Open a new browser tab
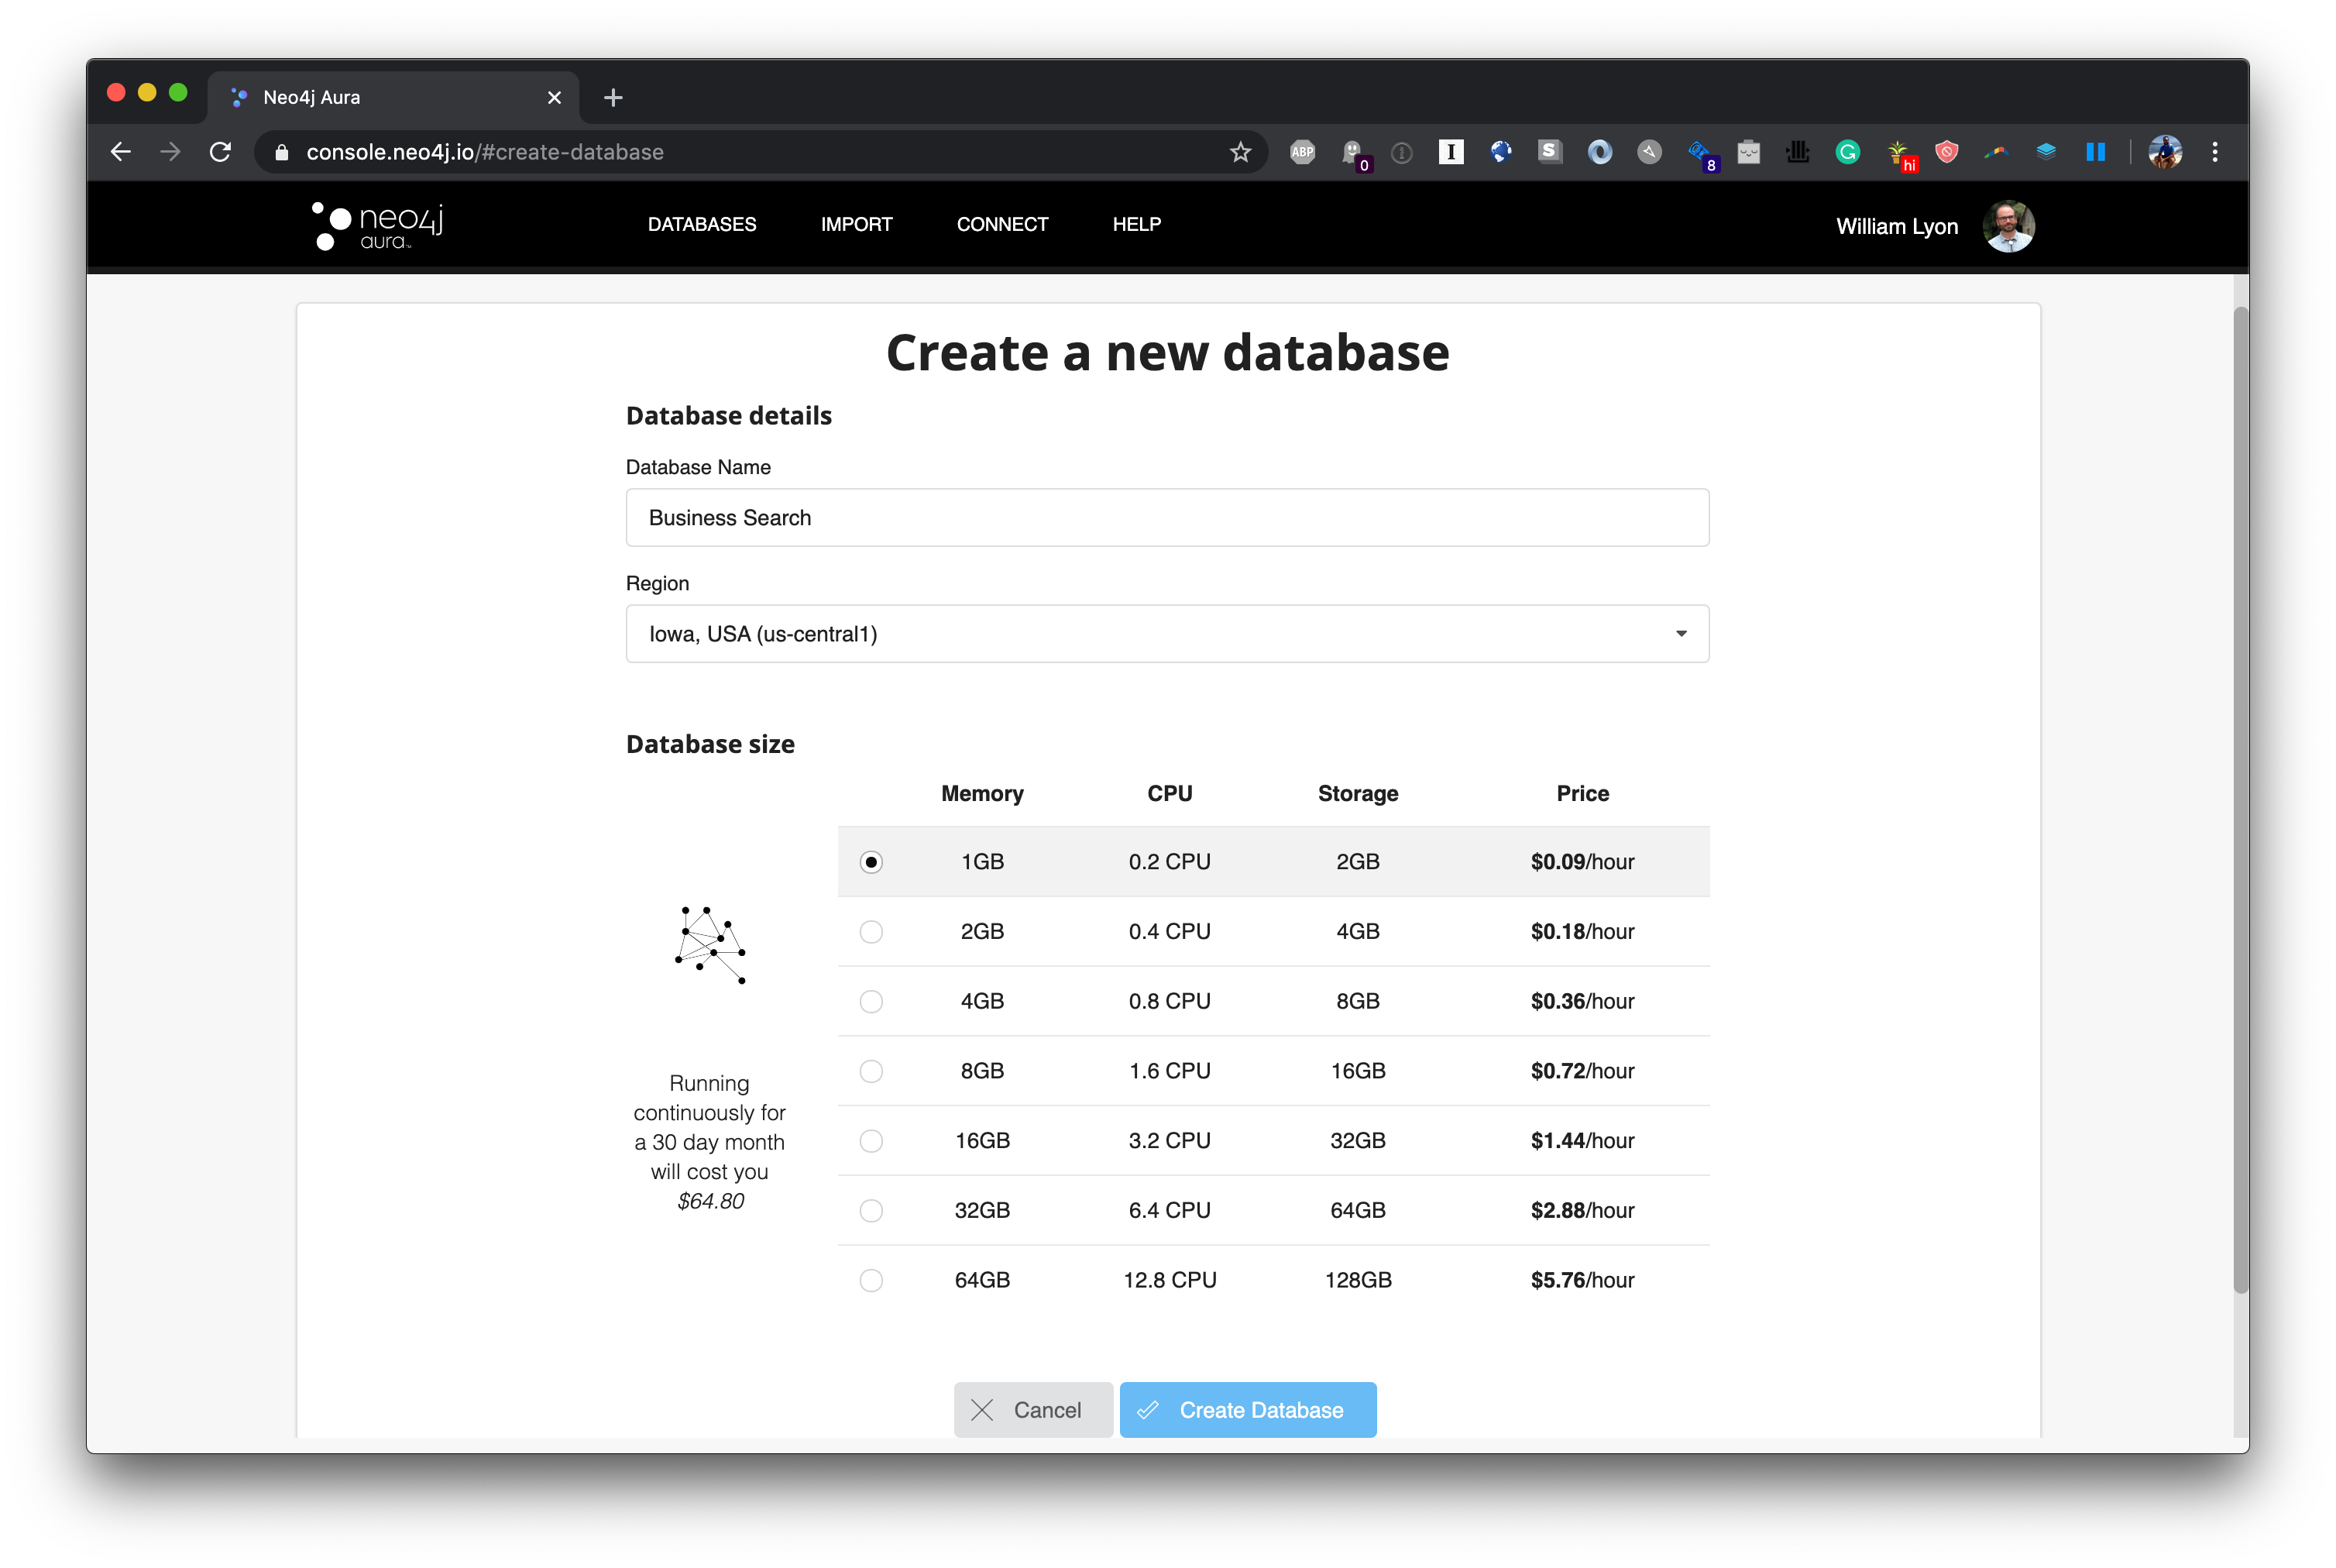 pos(613,97)
